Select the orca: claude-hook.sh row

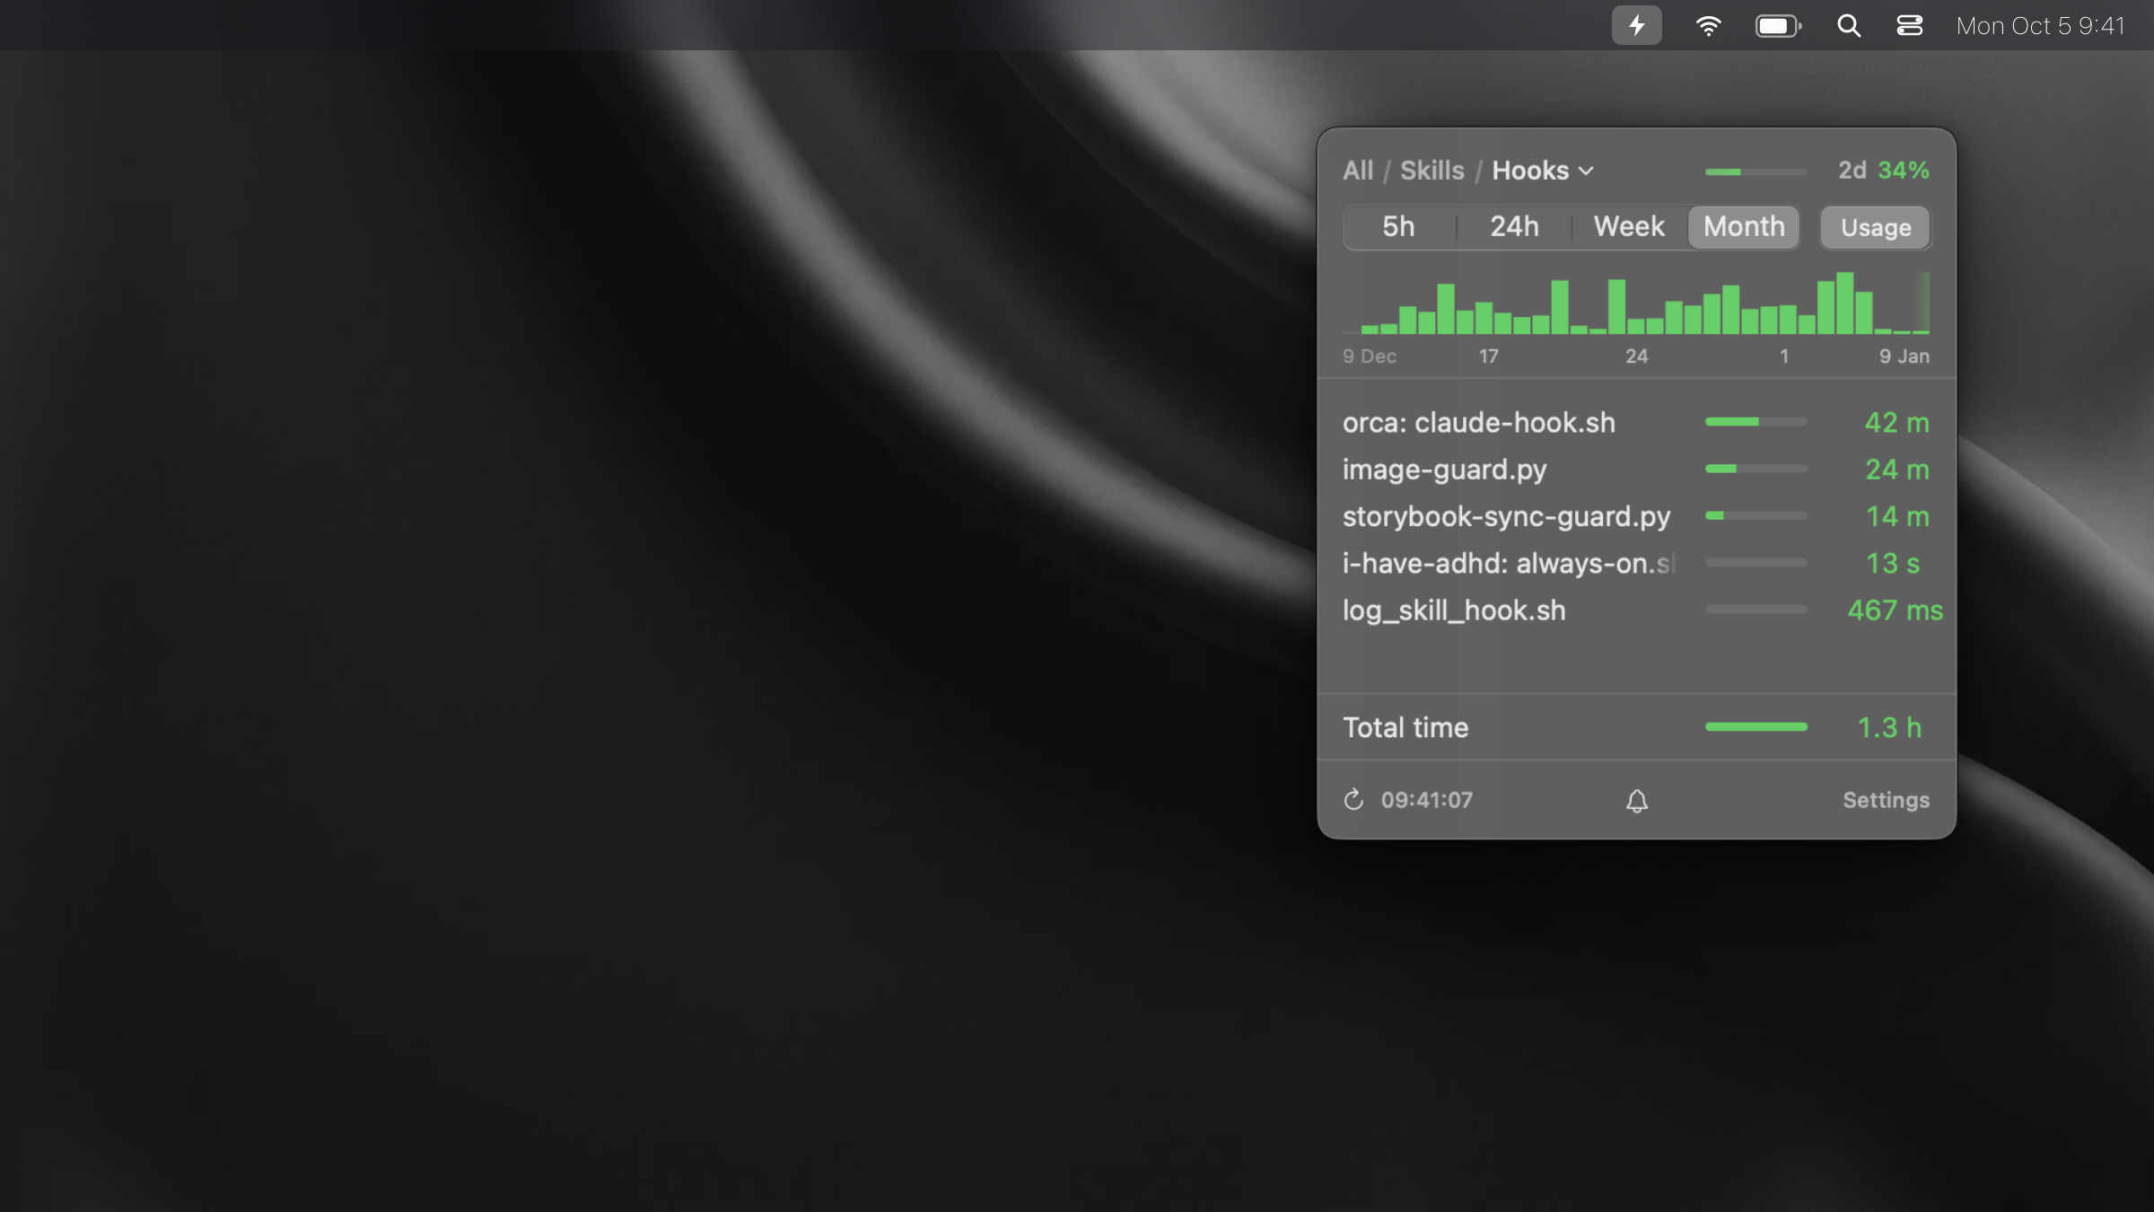1636,422
